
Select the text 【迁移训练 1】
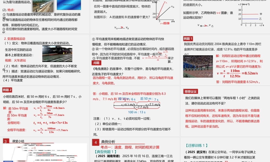pos(197,146)
